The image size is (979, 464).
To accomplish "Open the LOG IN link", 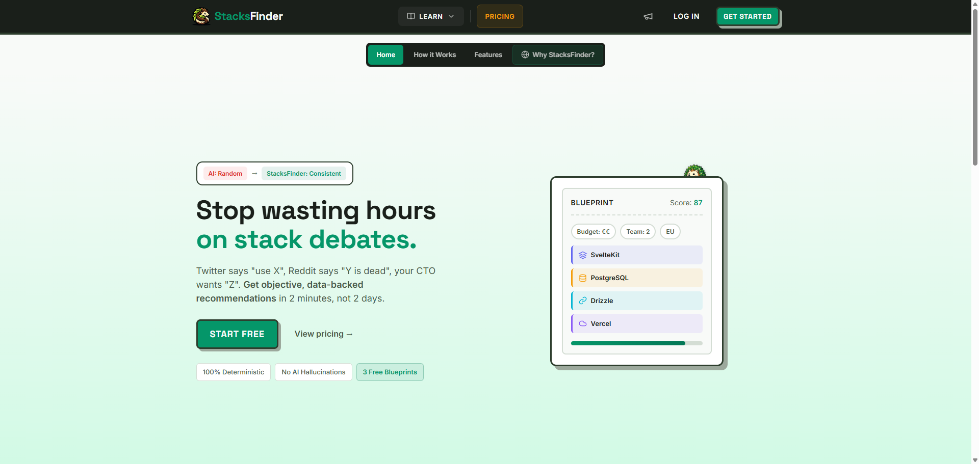I will coord(686,16).
